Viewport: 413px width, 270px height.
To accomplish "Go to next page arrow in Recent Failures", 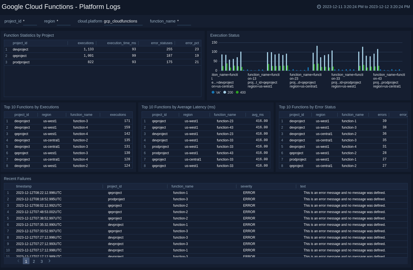I will point(50,261).
